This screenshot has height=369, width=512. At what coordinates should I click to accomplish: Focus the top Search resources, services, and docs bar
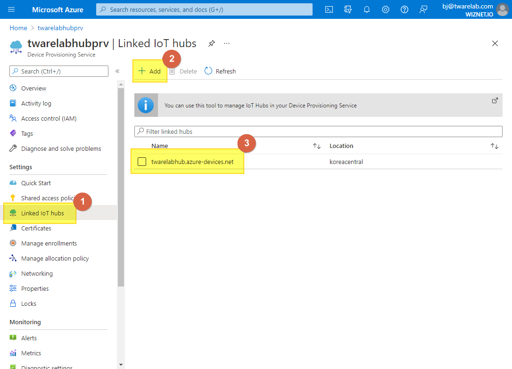click(204, 9)
